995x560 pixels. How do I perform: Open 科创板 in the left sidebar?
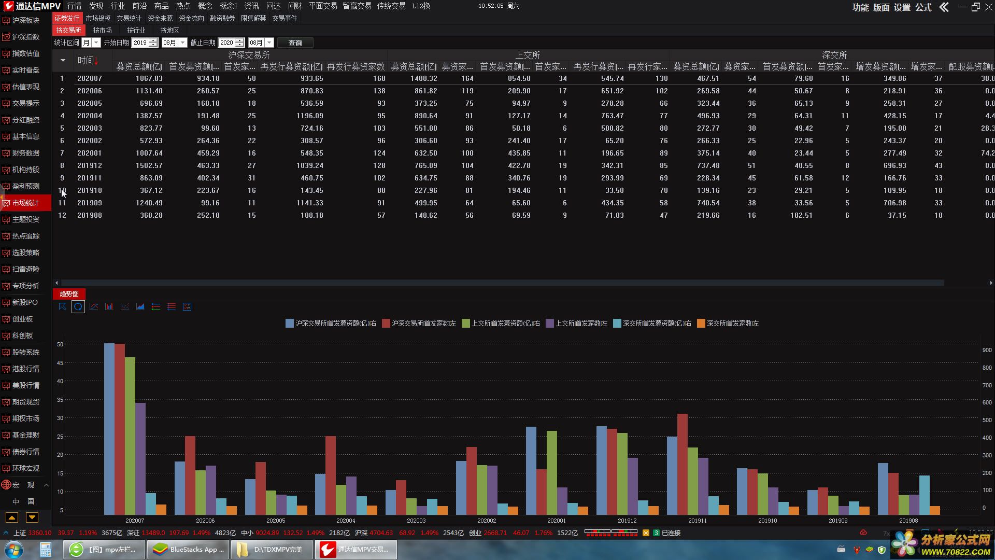(x=26, y=335)
